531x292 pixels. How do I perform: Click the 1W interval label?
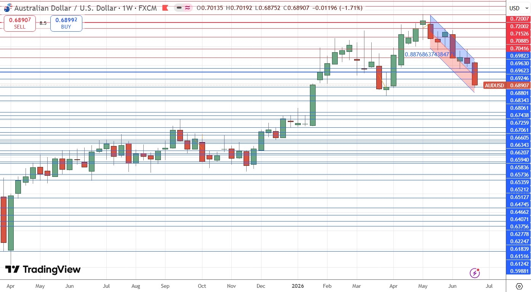(x=128, y=8)
